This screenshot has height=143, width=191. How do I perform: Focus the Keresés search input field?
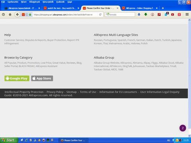(x=120, y=15)
